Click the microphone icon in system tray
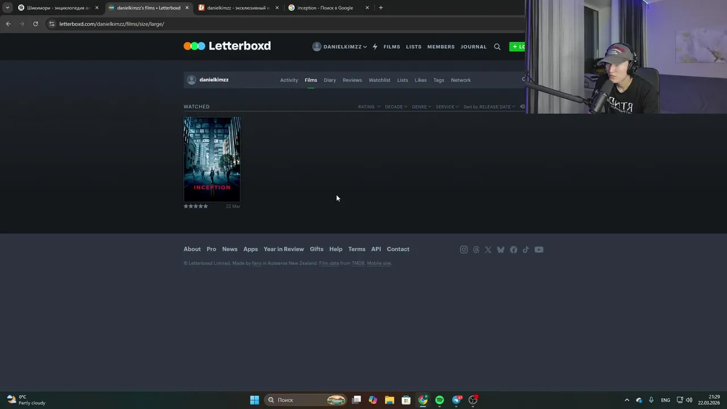The image size is (727, 409). [x=651, y=400]
